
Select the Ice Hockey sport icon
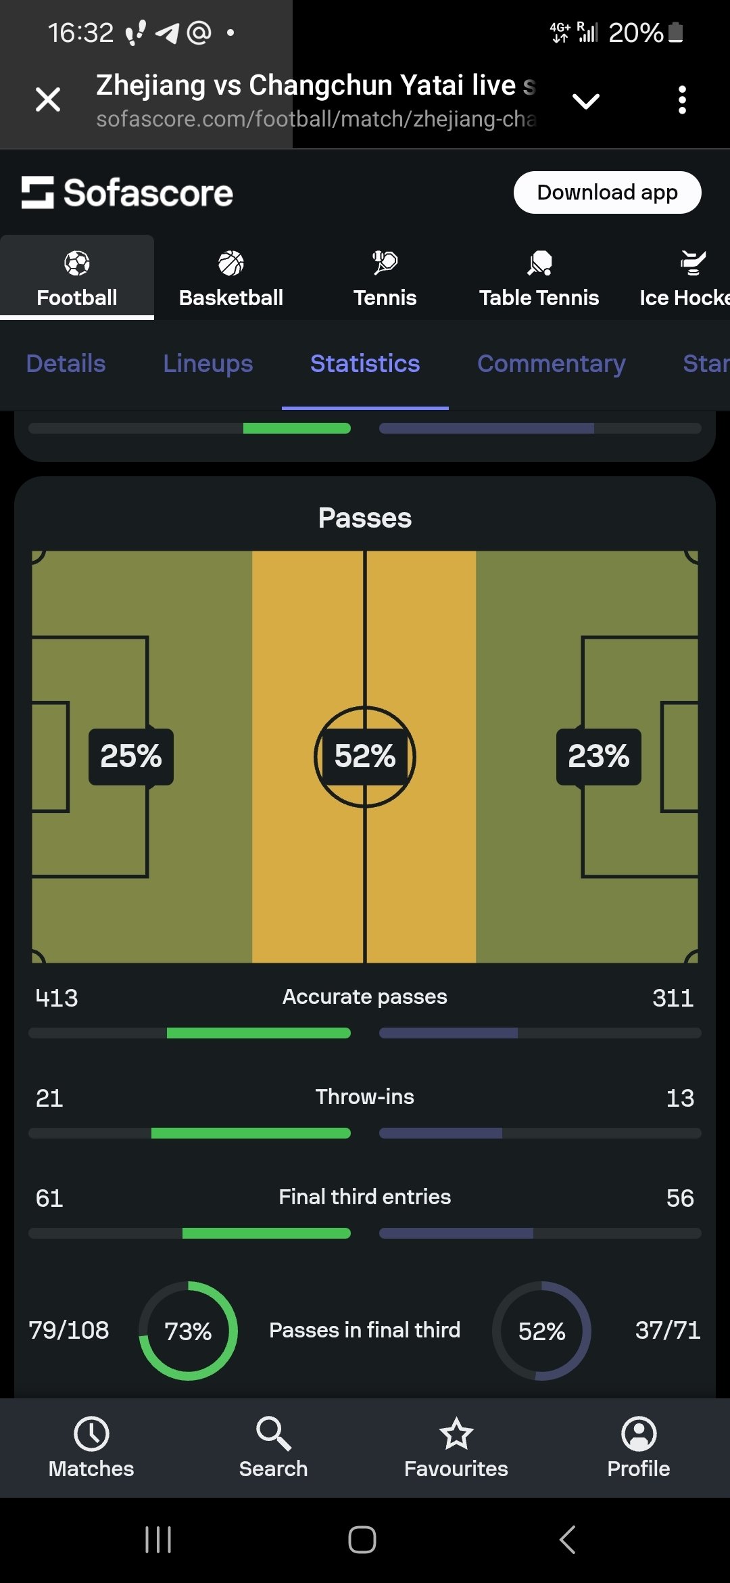(692, 264)
